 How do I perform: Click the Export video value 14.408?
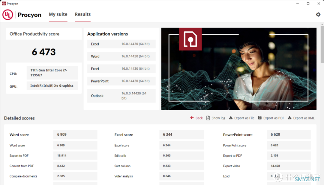289,166
